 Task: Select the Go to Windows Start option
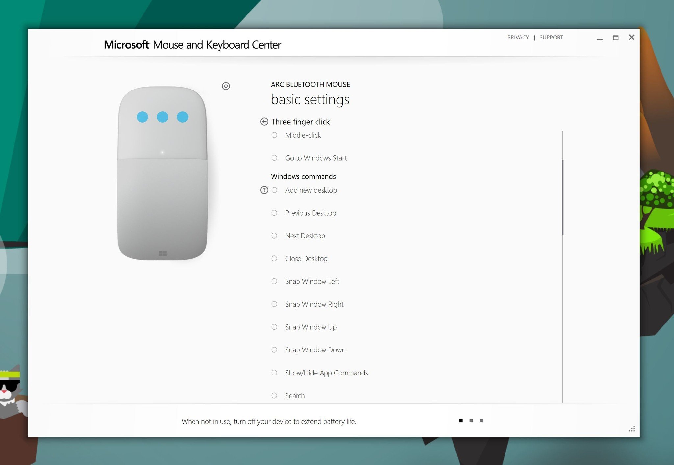click(x=274, y=158)
